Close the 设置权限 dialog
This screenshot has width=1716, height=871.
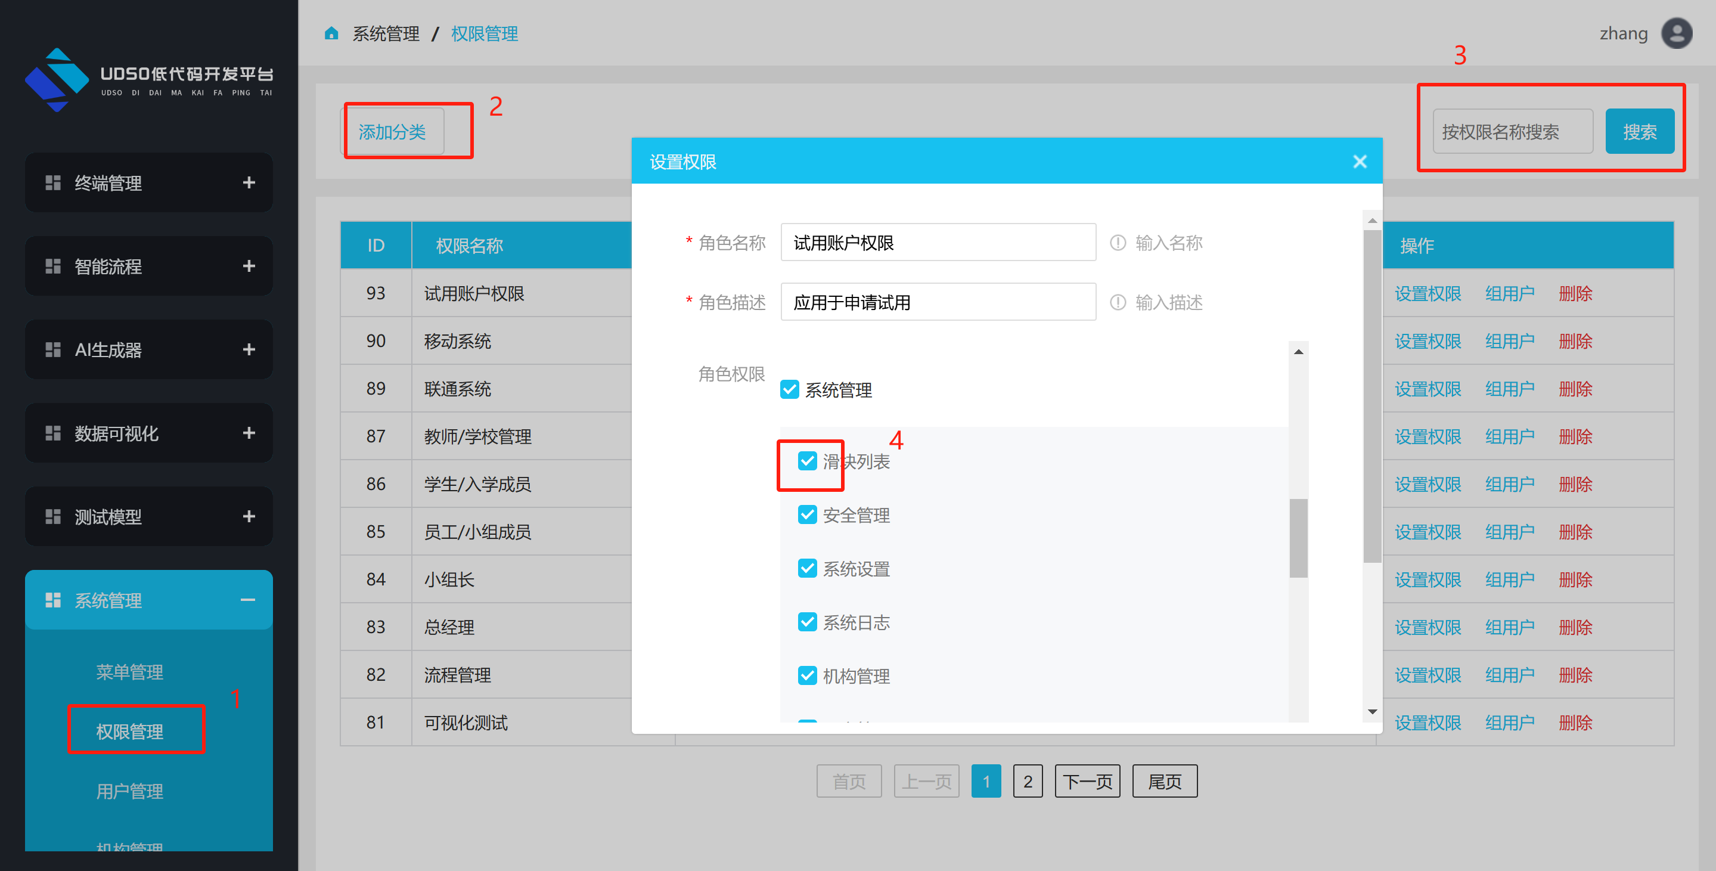1360,162
